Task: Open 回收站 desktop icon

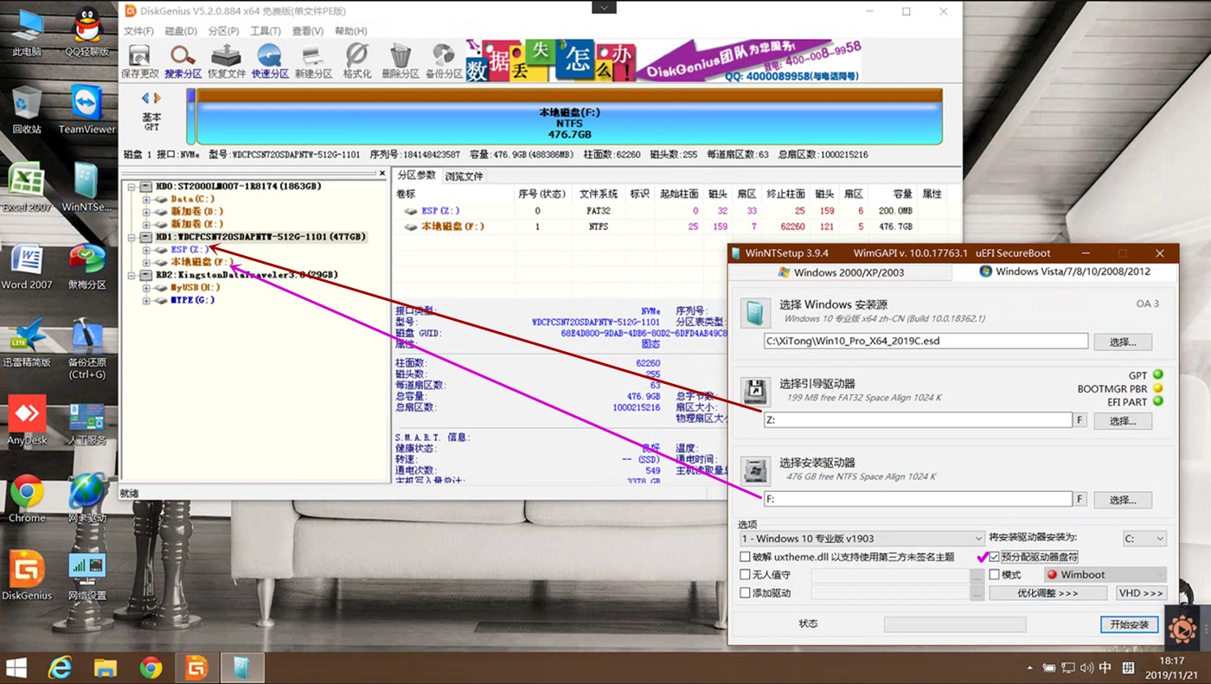Action: click(27, 109)
